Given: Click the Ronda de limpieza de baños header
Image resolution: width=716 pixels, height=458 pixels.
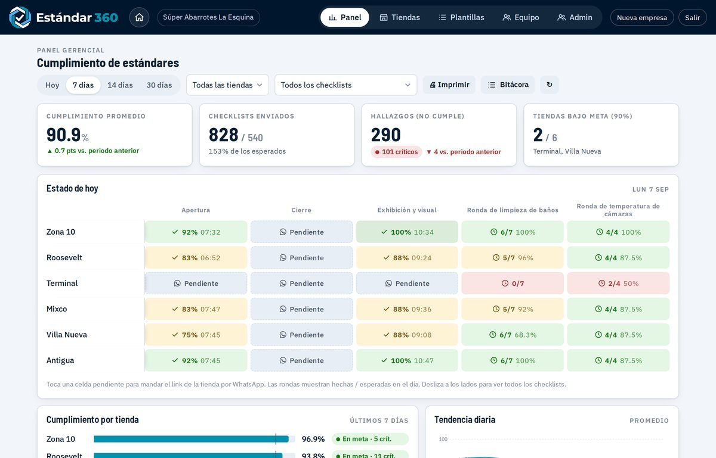Looking at the screenshot, I should (513, 210).
